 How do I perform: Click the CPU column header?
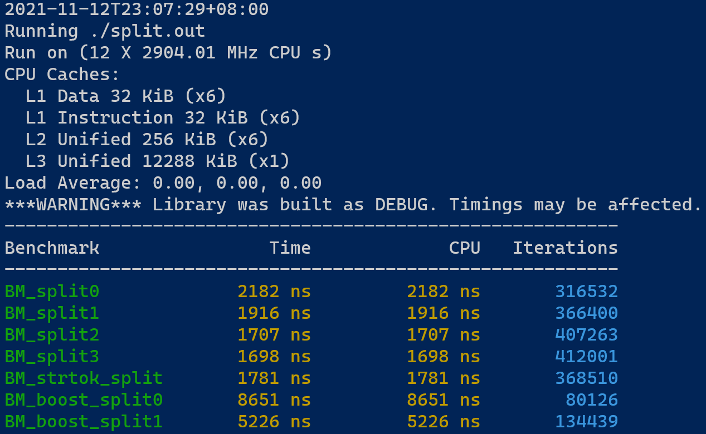464,248
